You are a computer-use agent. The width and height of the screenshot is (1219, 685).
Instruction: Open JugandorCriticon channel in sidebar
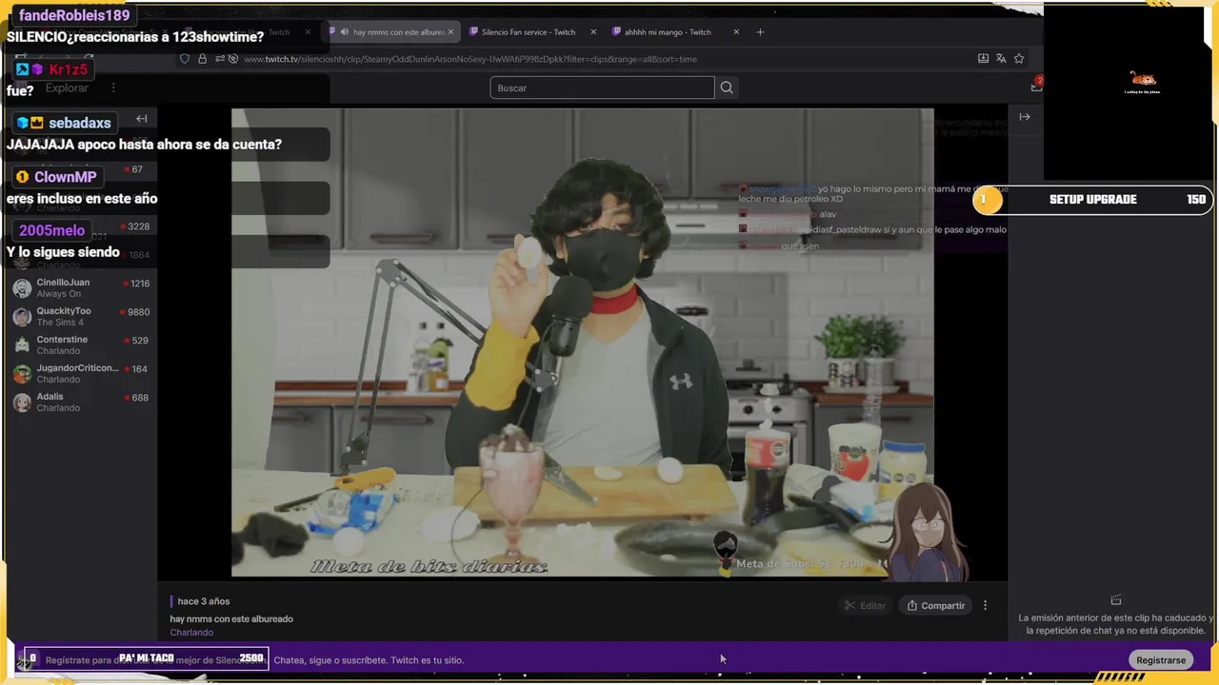pyautogui.click(x=82, y=373)
